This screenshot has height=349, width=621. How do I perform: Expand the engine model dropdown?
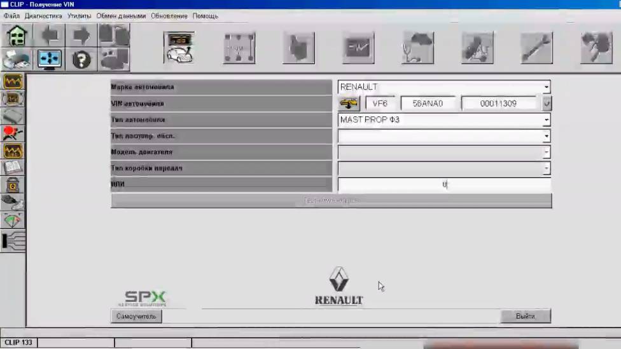[x=547, y=153]
